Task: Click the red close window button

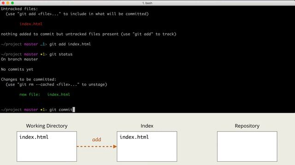Action: [3, 3]
